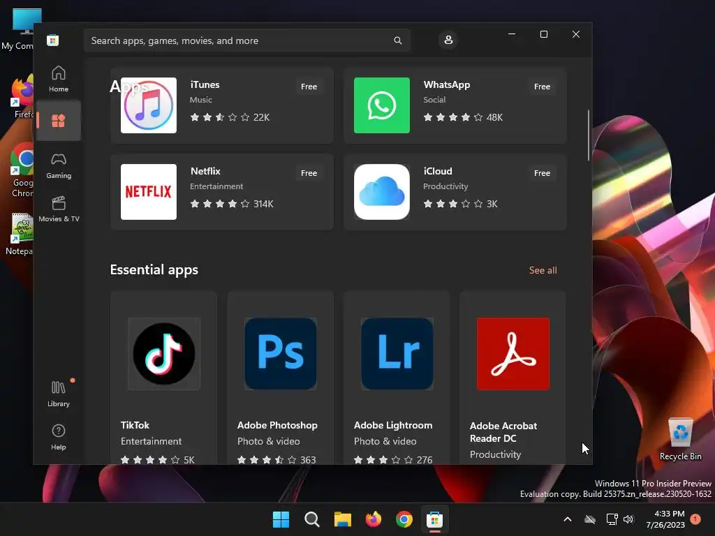Open File Explorer from the taskbar
The width and height of the screenshot is (715, 536).
[x=342, y=519]
